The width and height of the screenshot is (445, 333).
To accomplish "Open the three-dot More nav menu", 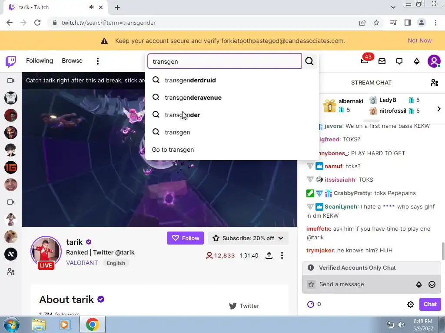I will 98,61.
